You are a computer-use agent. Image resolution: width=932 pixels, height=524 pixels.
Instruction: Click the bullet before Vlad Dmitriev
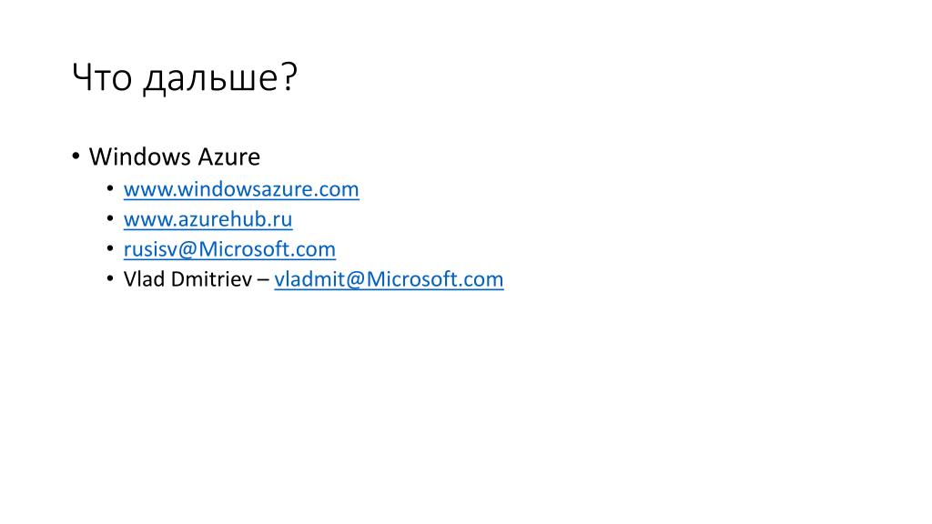click(x=110, y=278)
